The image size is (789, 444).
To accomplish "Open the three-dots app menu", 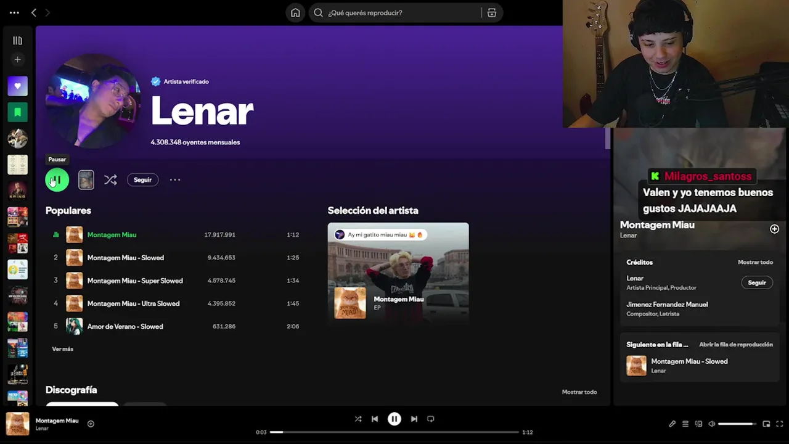I will coord(14,12).
